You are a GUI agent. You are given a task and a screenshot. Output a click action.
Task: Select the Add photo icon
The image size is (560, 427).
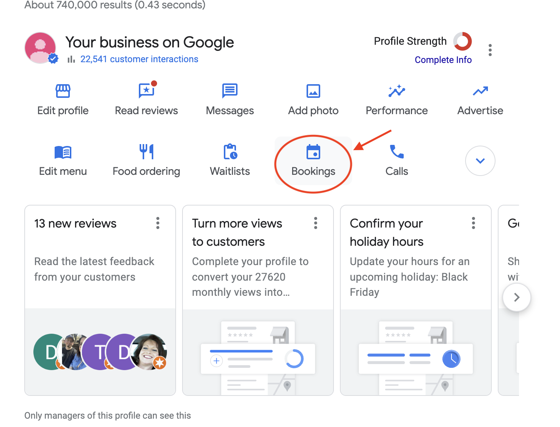(x=313, y=91)
